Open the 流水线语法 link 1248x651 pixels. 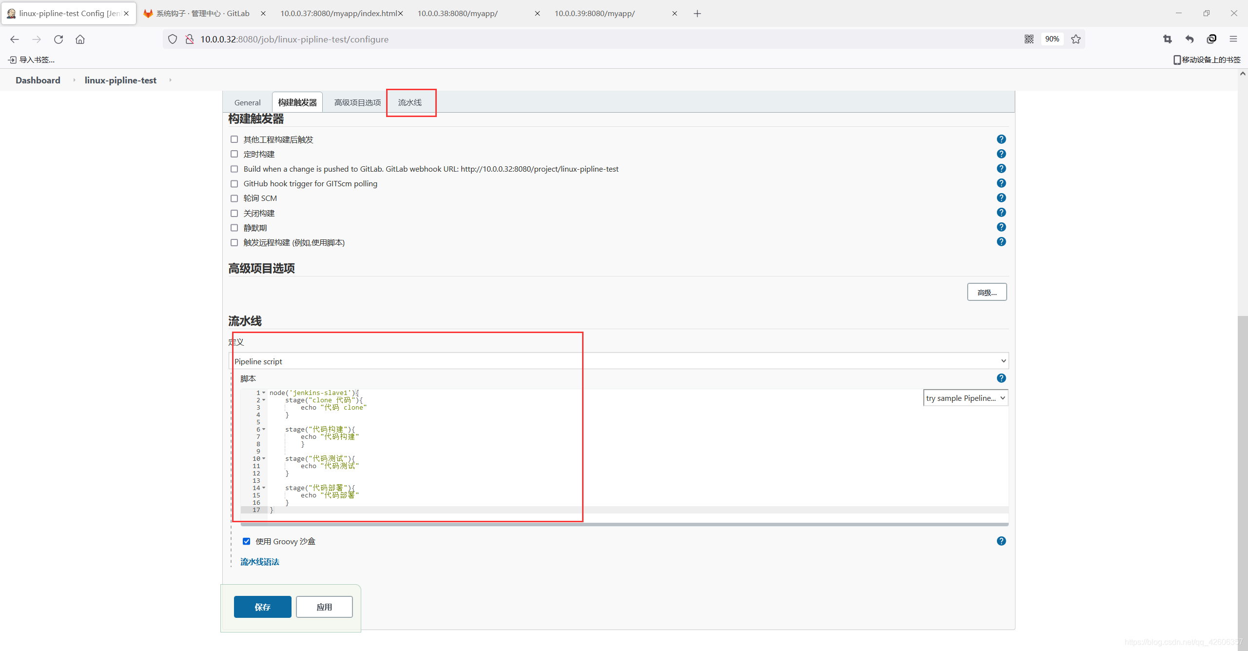coord(260,562)
